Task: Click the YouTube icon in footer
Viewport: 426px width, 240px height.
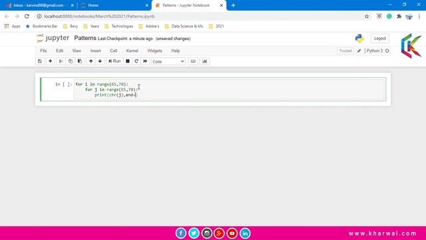Action: coord(232,233)
